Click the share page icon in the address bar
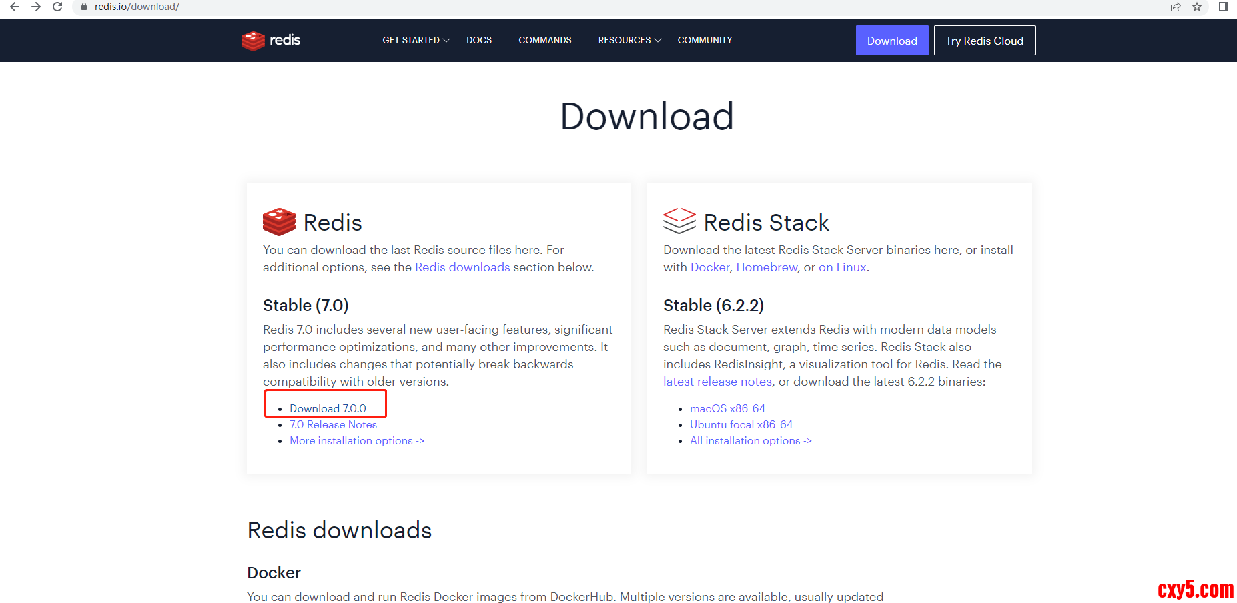The height and width of the screenshot is (603, 1237). (1176, 7)
